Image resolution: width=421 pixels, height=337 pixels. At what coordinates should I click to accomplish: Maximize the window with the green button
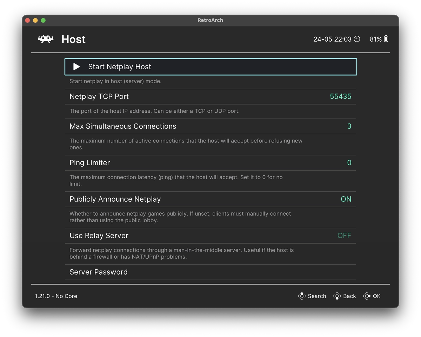click(x=43, y=20)
